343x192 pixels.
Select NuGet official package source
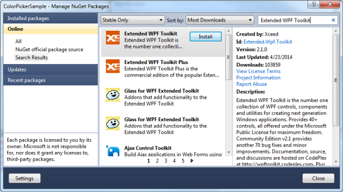(x=49, y=49)
